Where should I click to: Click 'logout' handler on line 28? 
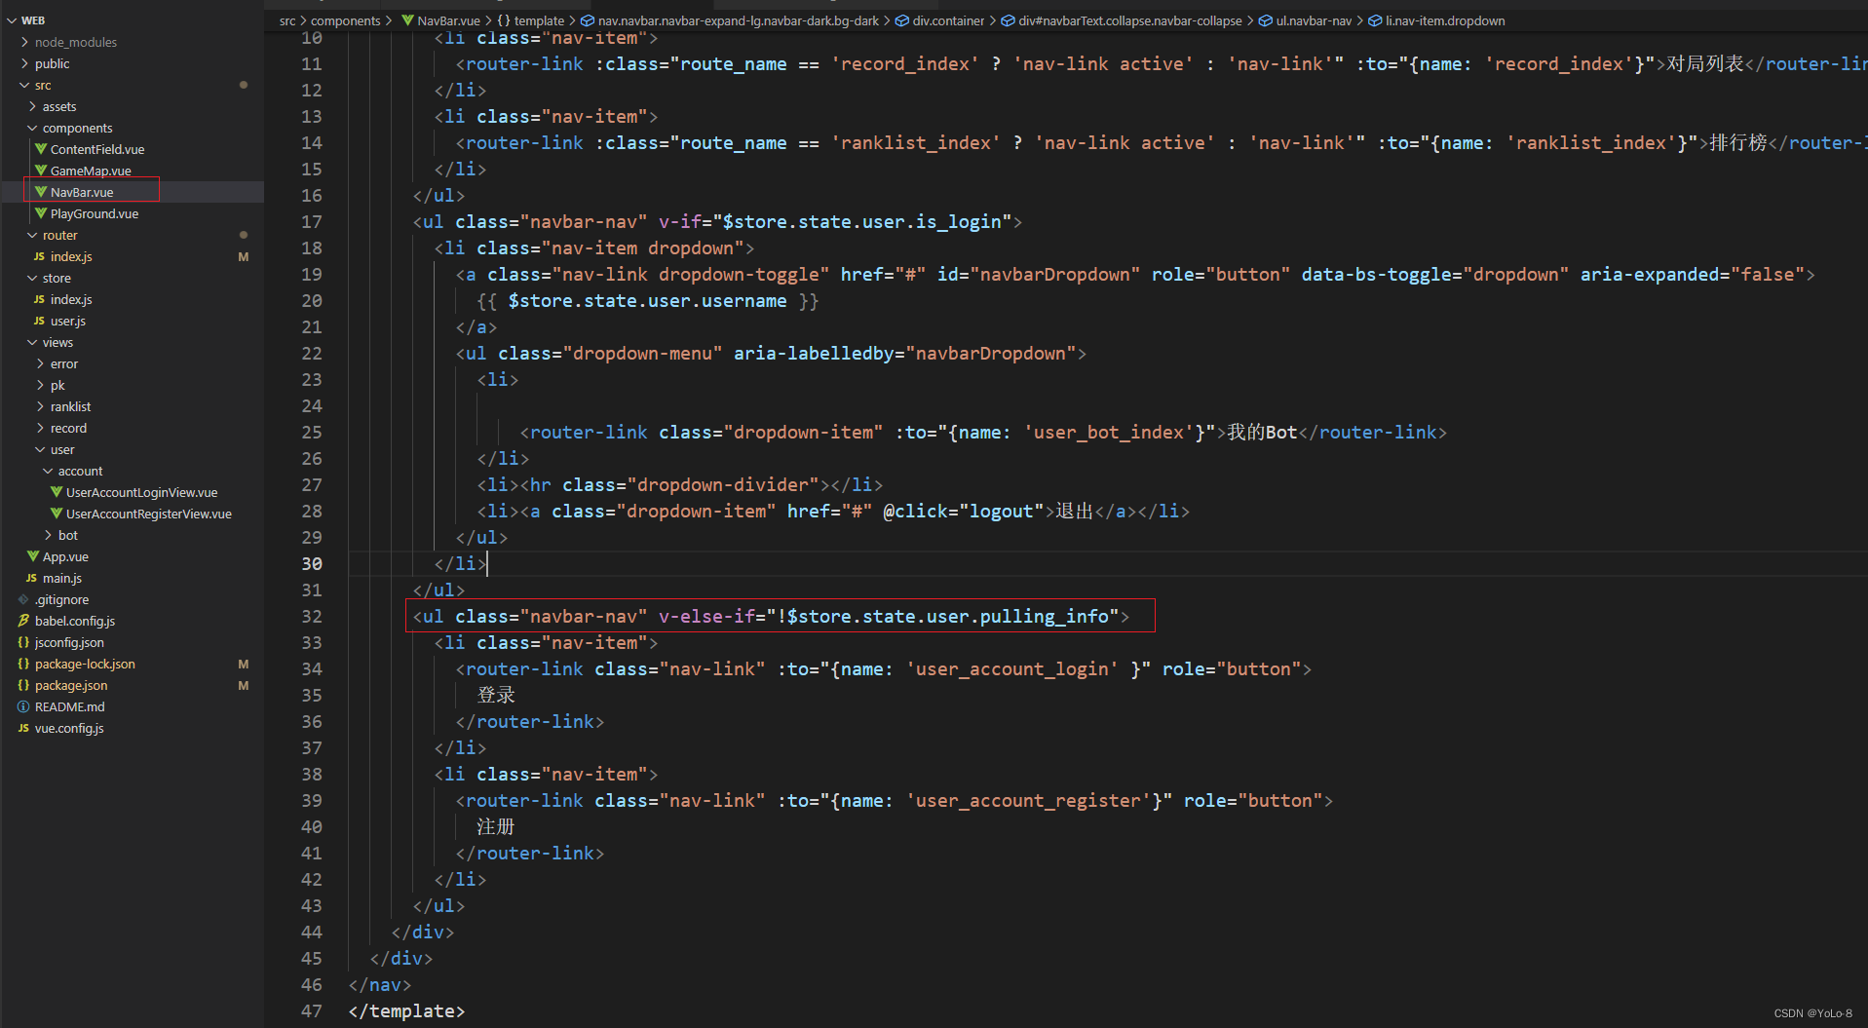click(x=1001, y=511)
